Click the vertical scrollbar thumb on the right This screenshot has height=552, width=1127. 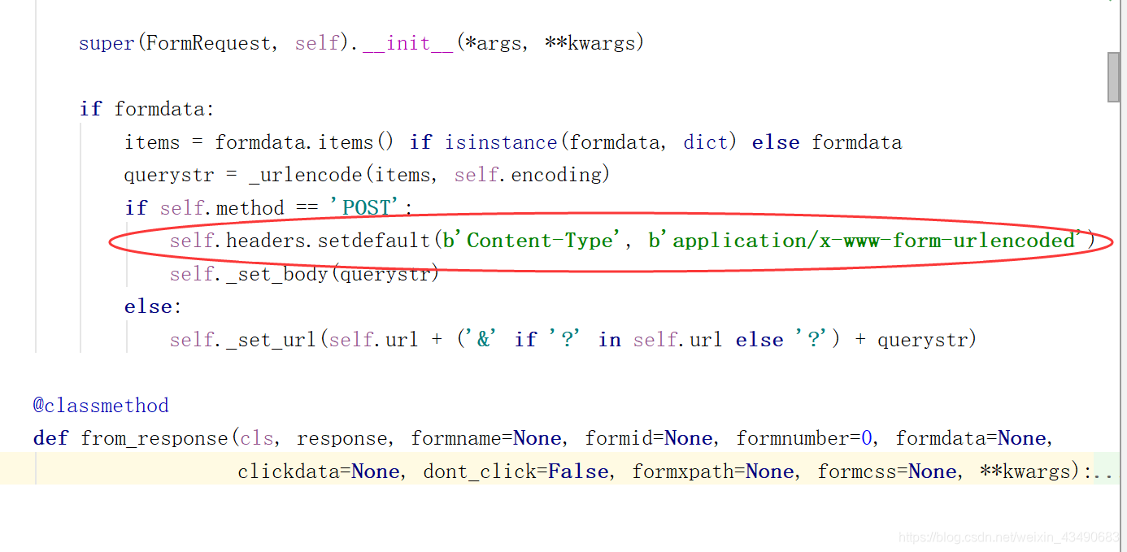pyautogui.click(x=1113, y=77)
